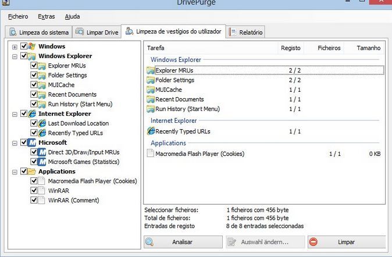This screenshot has height=257, width=392.
Task: Select Microsoft Games (Statistics) tree label
Action: pos(84,162)
